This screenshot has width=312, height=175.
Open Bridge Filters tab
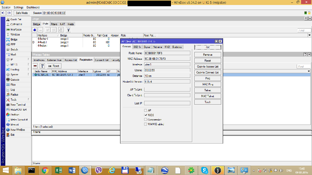54,24
